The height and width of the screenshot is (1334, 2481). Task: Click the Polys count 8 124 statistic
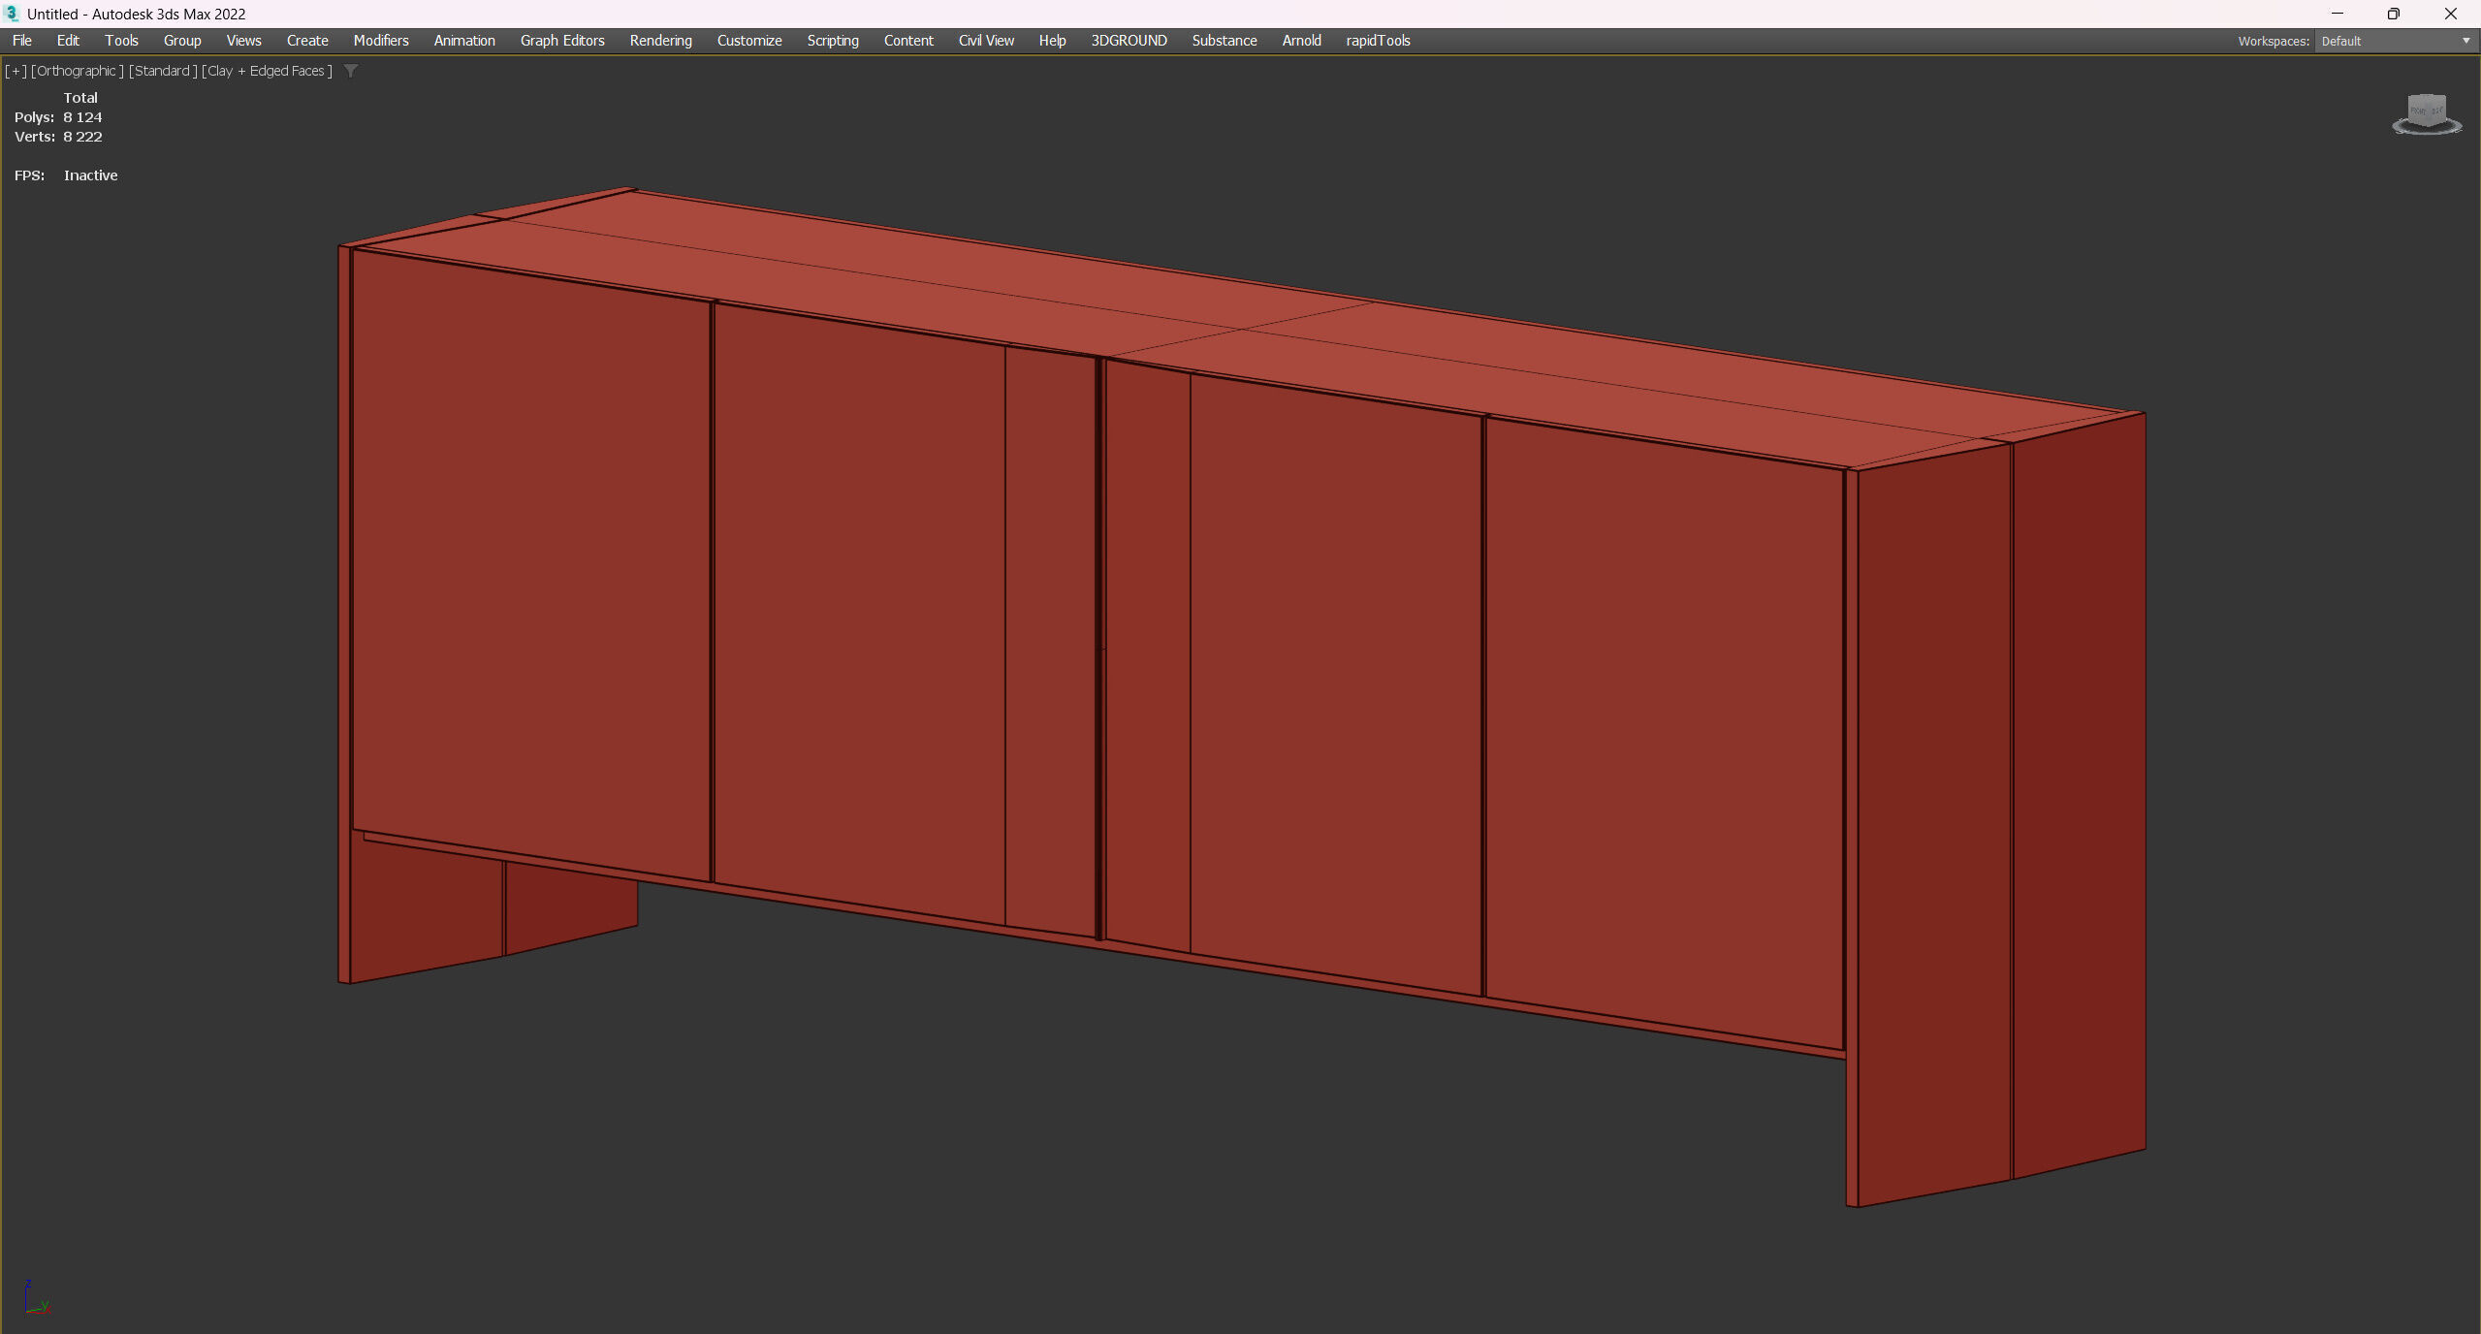tap(58, 117)
